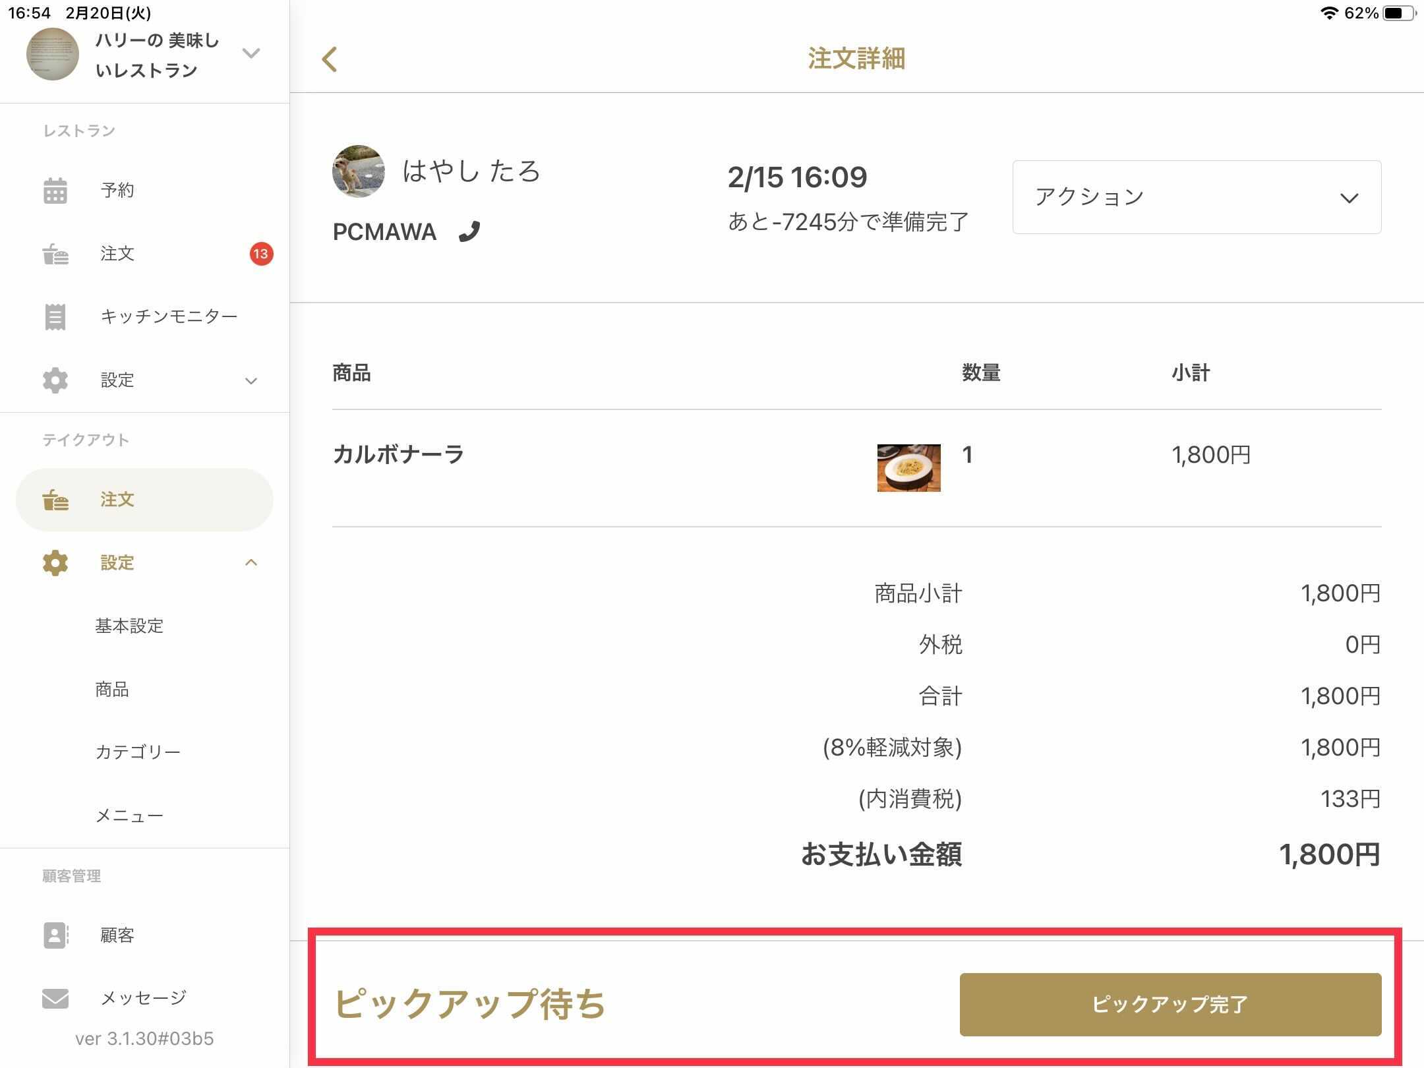Select 基本設定 in the sidebar
This screenshot has width=1424, height=1068.
(129, 626)
